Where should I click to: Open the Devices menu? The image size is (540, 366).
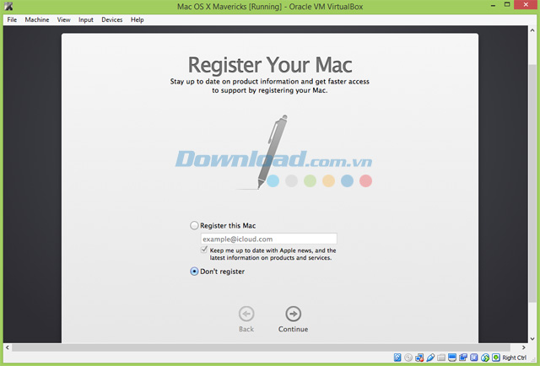pos(112,19)
